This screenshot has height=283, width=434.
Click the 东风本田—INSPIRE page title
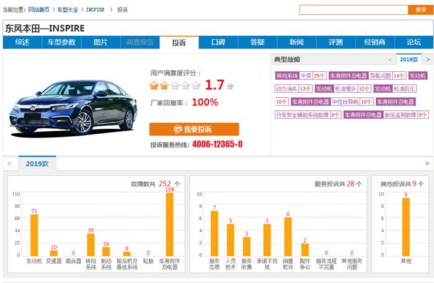(45, 28)
